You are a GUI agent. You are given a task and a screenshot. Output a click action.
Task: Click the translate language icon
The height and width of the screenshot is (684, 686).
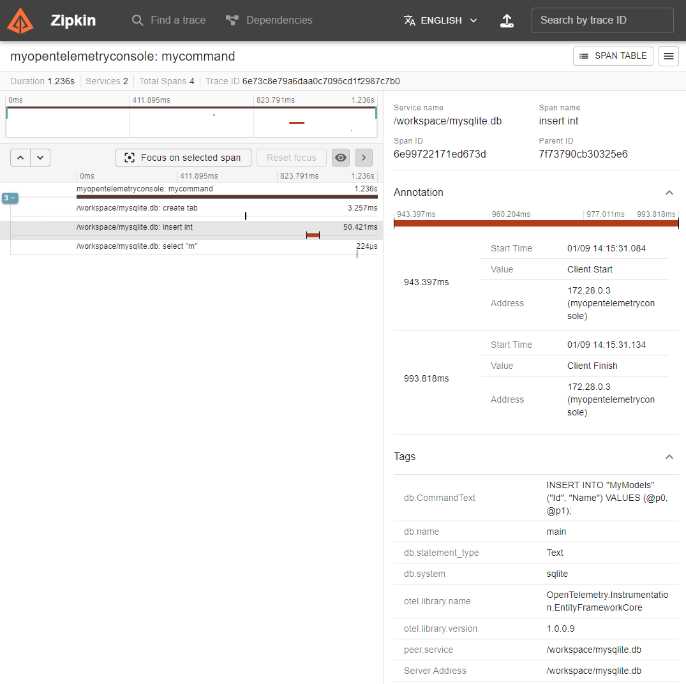410,20
